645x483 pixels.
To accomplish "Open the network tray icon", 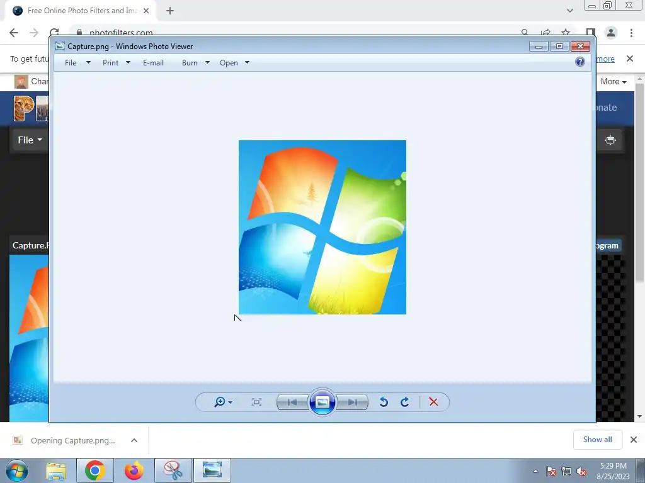I will coord(566,472).
